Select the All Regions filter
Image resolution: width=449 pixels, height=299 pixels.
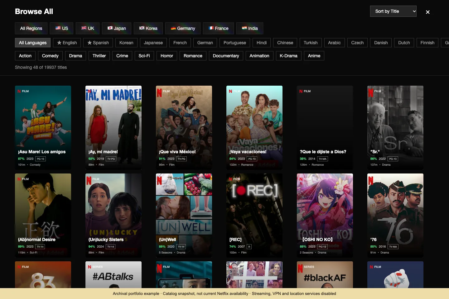[31, 28]
